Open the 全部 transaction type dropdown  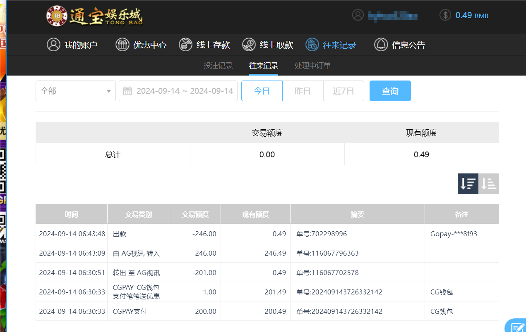[x=75, y=91]
